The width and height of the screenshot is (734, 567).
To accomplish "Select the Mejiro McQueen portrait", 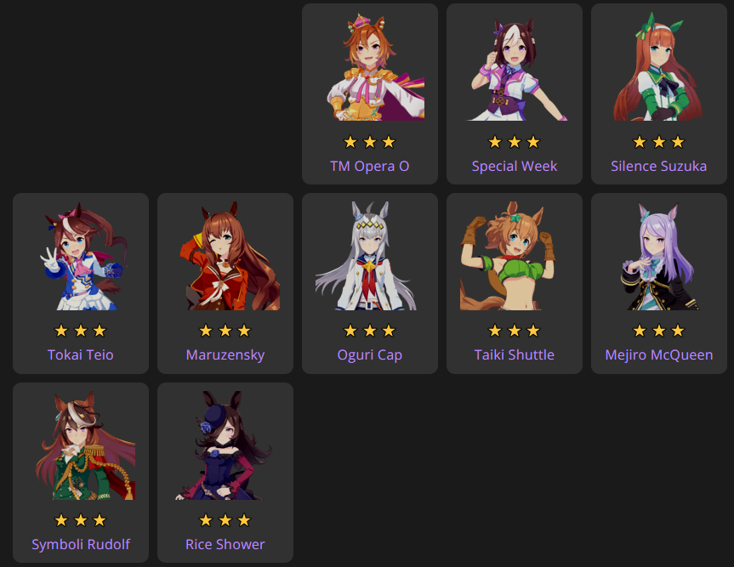I will 659,256.
